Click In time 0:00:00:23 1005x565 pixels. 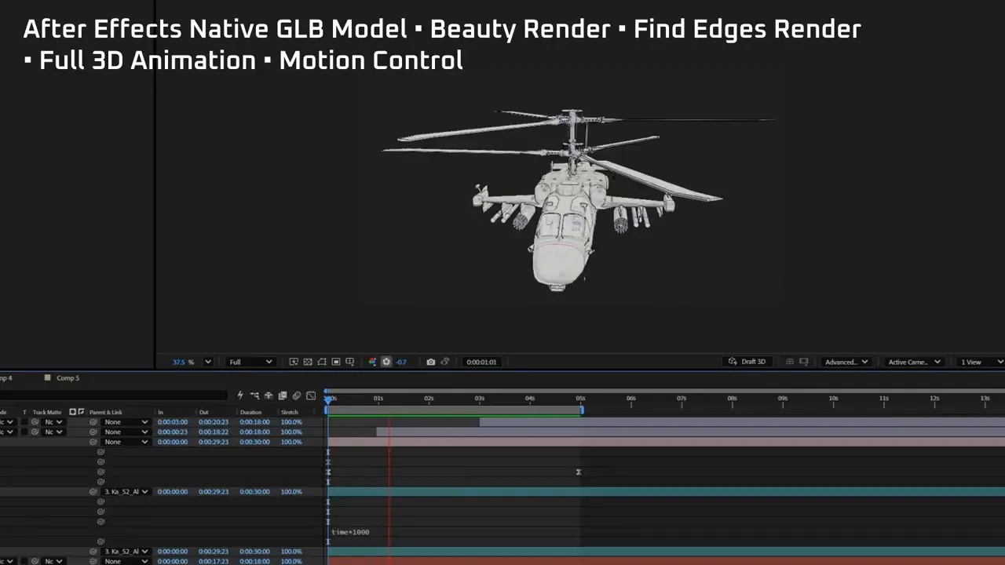point(172,432)
